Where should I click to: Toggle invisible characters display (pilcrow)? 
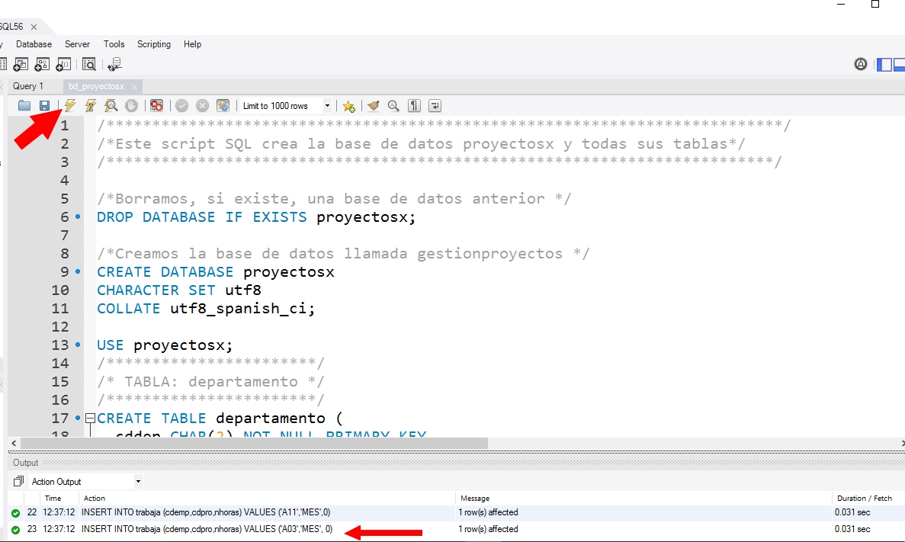[x=414, y=106]
